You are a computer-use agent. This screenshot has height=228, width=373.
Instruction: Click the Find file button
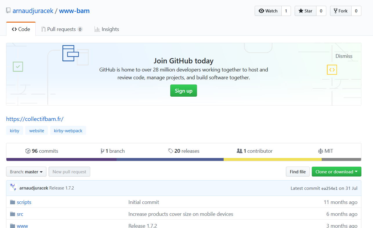click(298, 172)
